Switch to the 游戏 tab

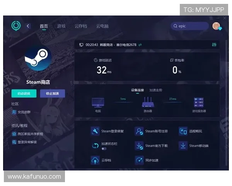tap(61, 26)
